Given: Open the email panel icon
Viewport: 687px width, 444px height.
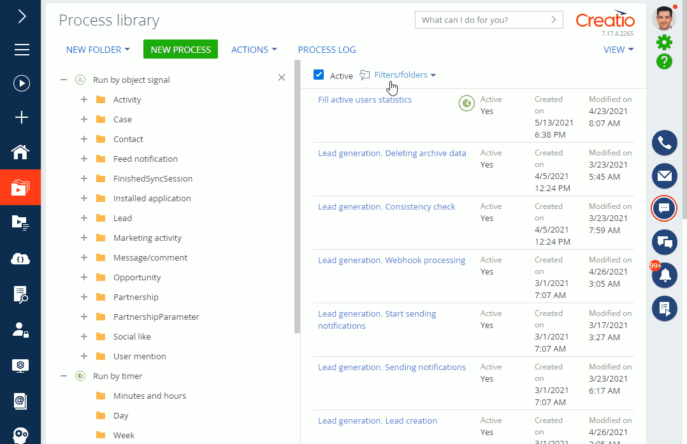Looking at the screenshot, I should coord(665,176).
